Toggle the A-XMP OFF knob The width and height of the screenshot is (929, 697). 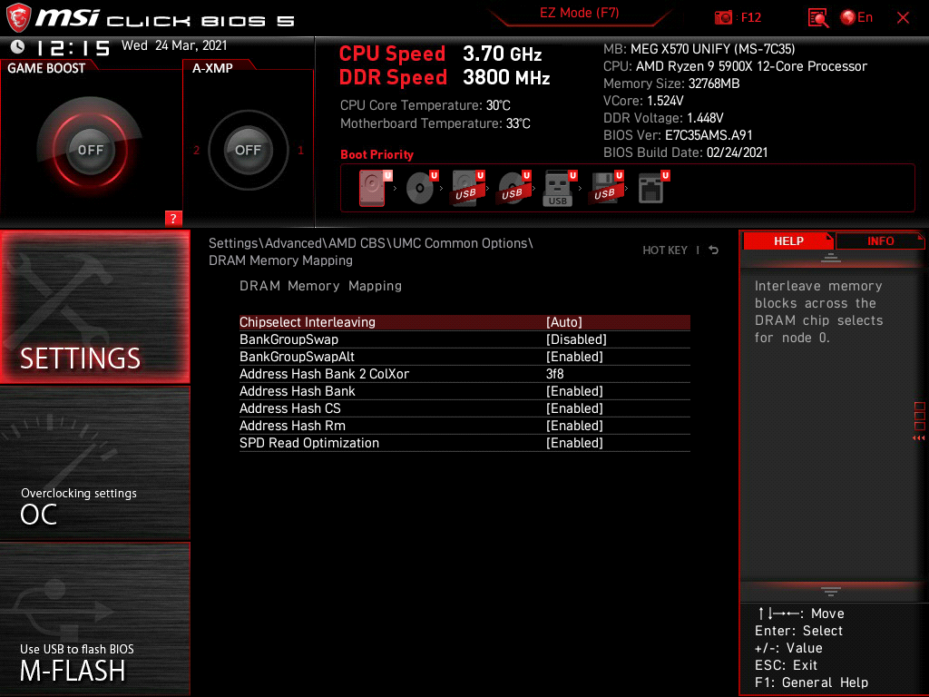point(248,150)
